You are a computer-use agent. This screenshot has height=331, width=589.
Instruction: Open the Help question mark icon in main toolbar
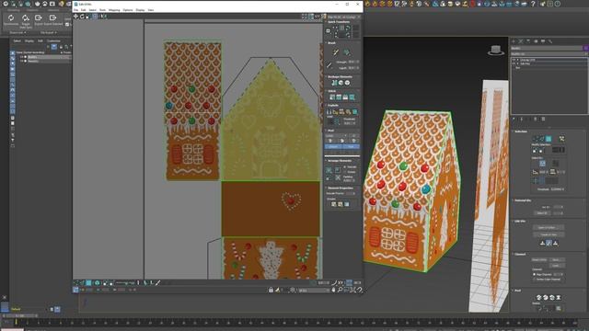(x=533, y=4)
